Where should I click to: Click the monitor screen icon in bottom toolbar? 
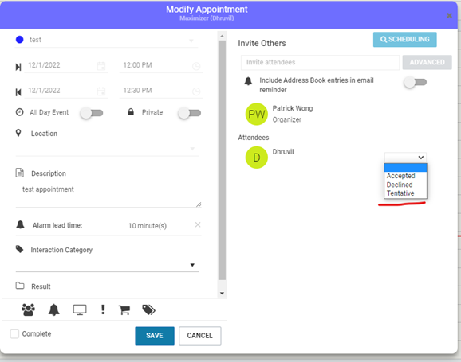click(x=80, y=309)
